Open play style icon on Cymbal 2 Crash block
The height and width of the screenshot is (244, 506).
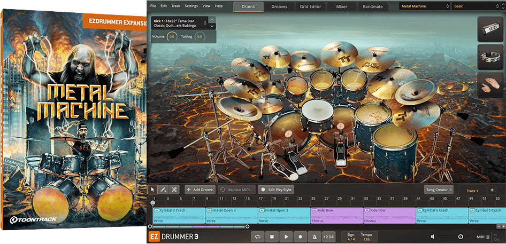pos(157,210)
